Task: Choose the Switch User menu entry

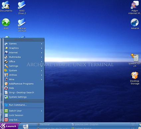Action: click(x=24, y=111)
